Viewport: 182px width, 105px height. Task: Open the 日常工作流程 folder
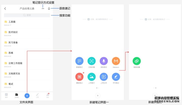(27, 65)
